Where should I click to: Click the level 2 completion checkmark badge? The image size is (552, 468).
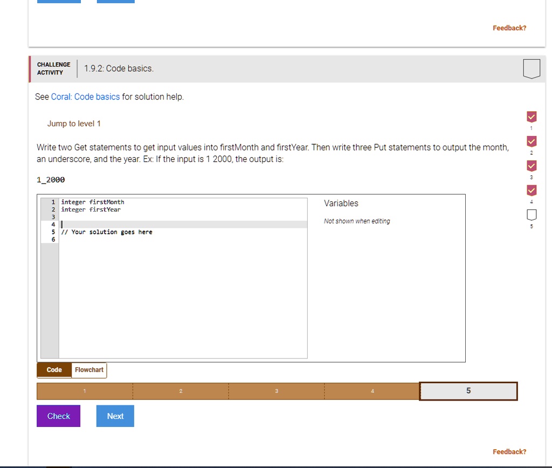(x=532, y=141)
